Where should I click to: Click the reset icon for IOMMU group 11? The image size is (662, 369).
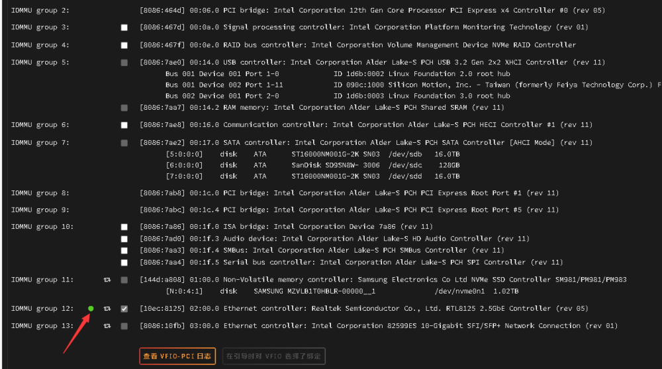[x=107, y=280]
